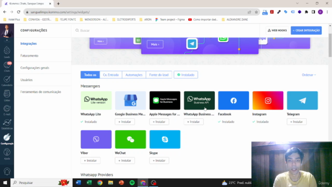The height and width of the screenshot is (187, 332).
Task: Open the ELETROEXPERTS bookmark folder
Action: click(124, 20)
